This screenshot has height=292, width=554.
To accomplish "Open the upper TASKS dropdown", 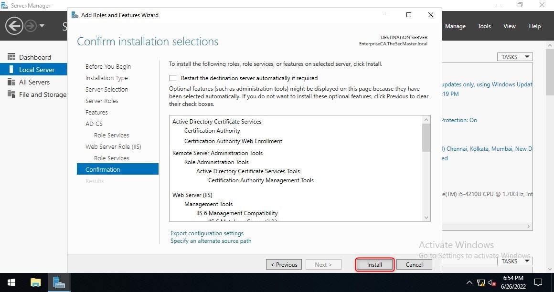I will (515, 57).
